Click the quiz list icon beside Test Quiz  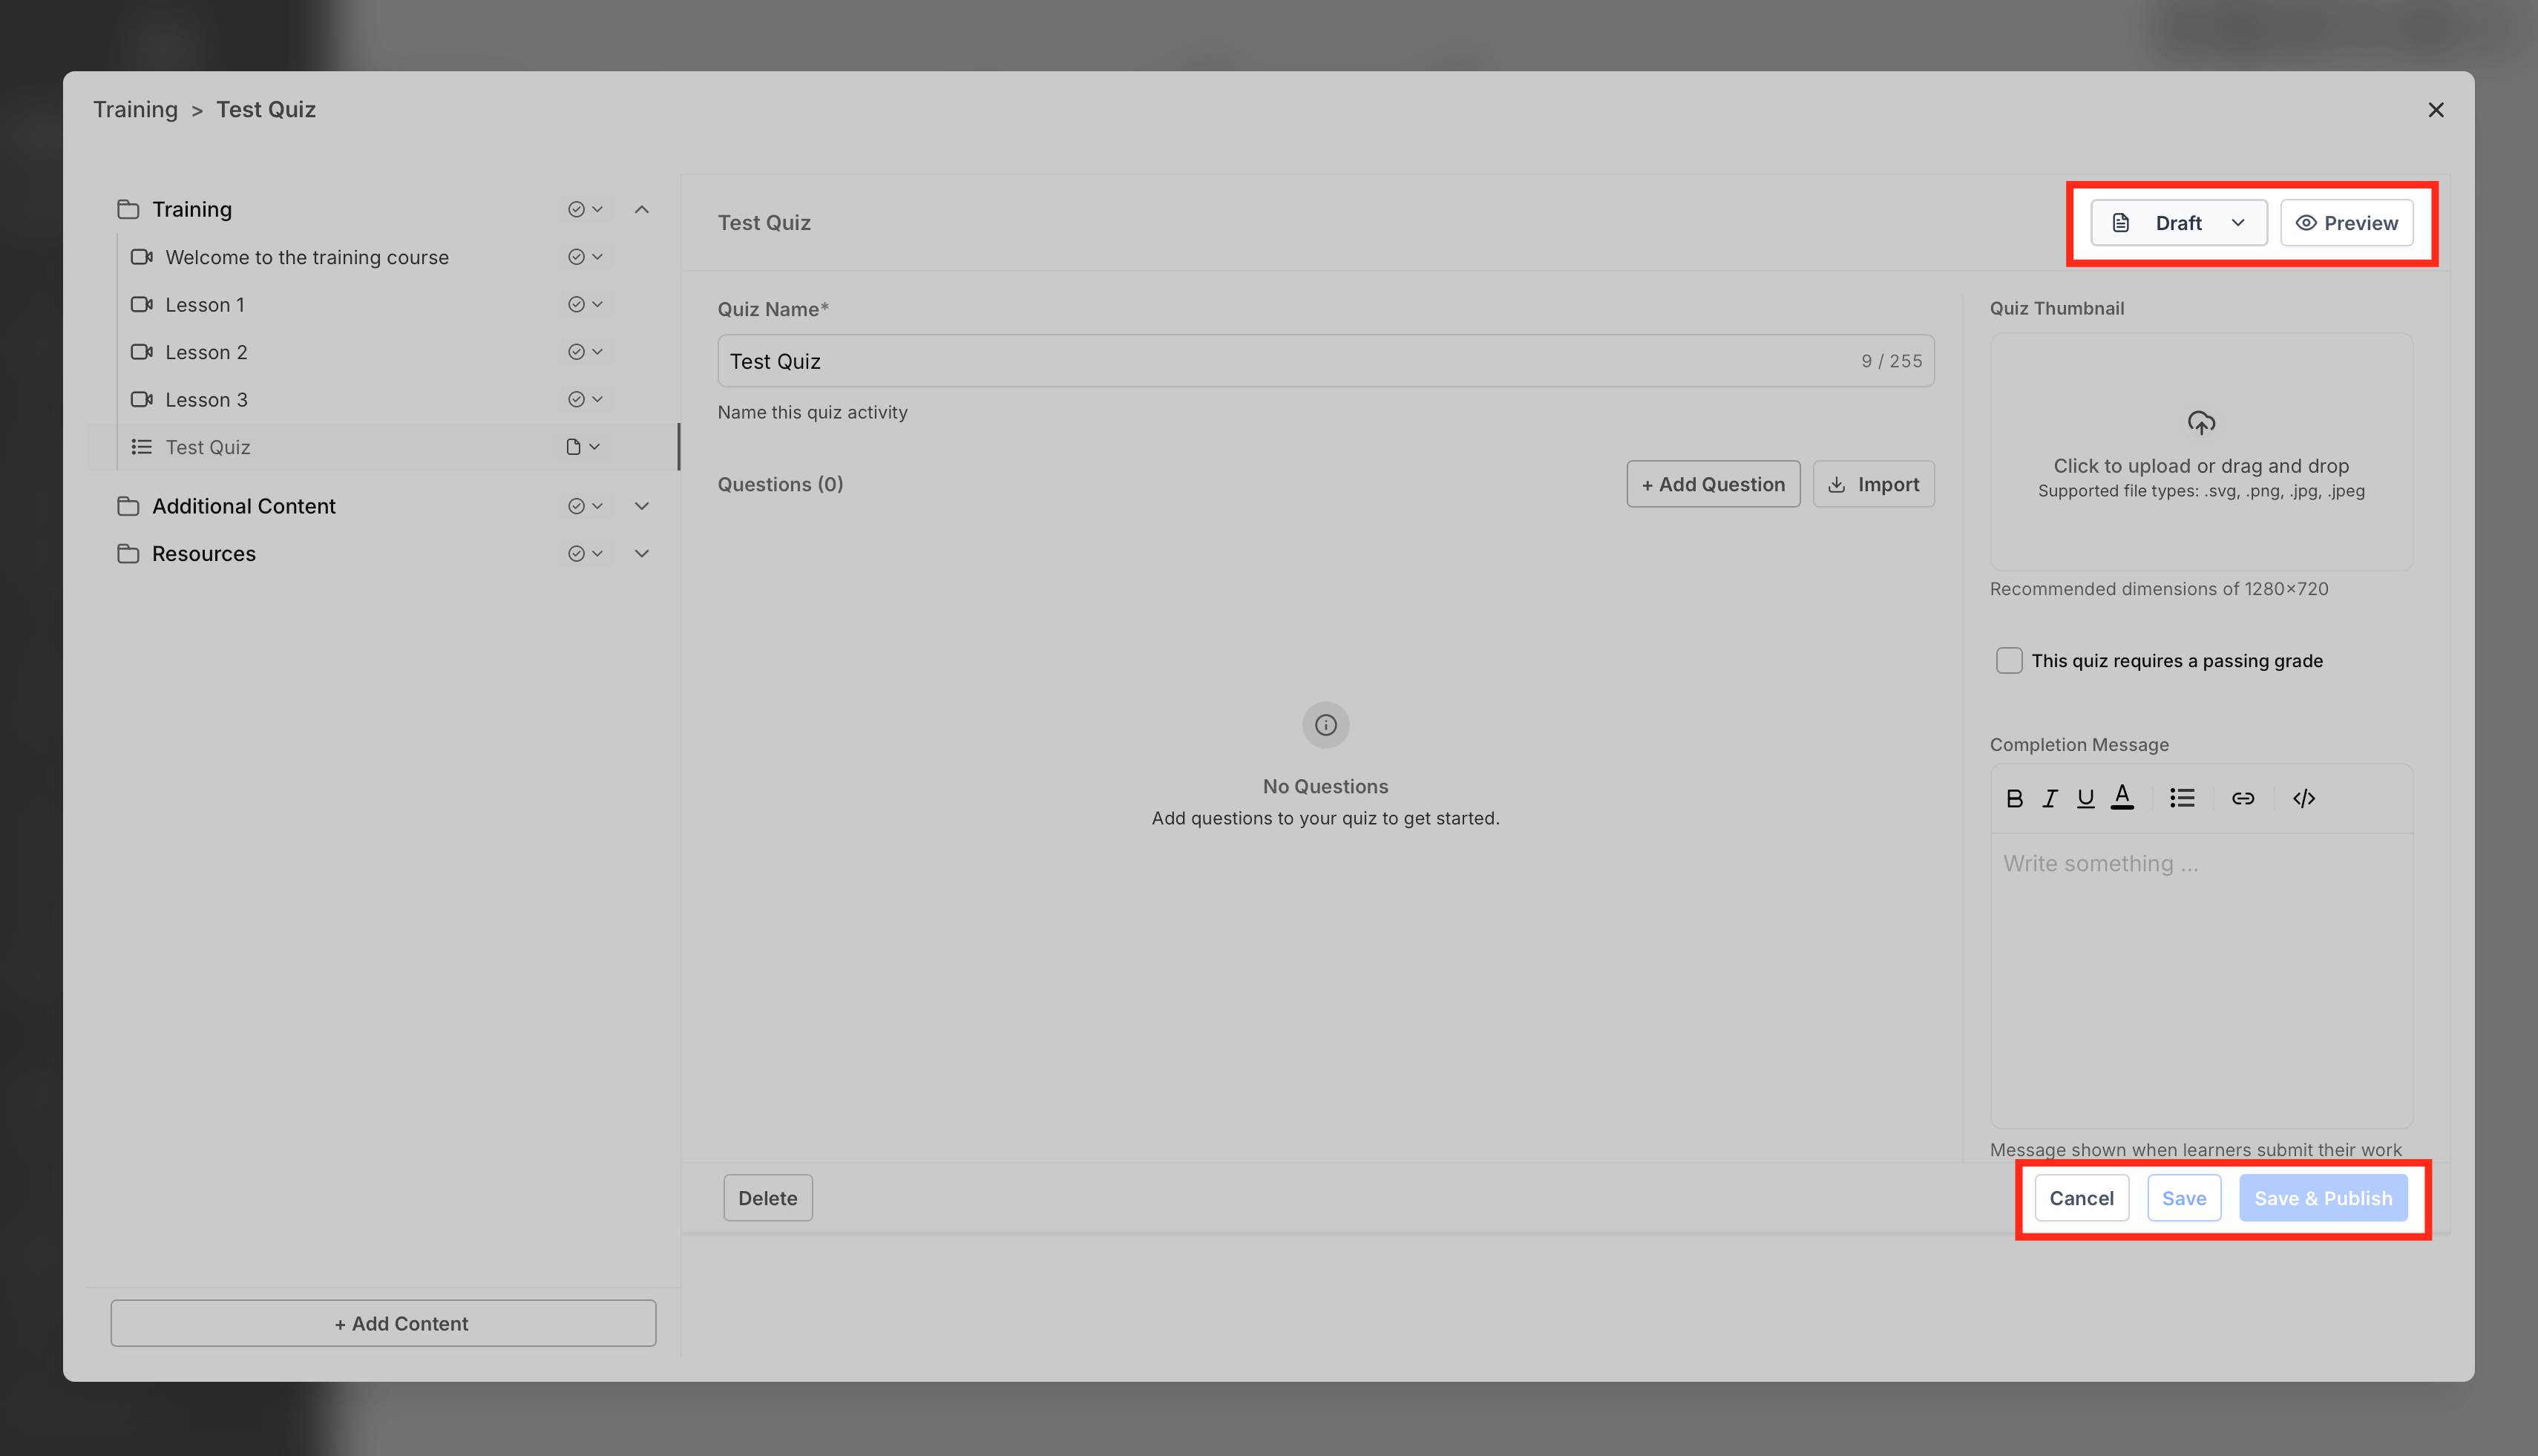(142, 447)
